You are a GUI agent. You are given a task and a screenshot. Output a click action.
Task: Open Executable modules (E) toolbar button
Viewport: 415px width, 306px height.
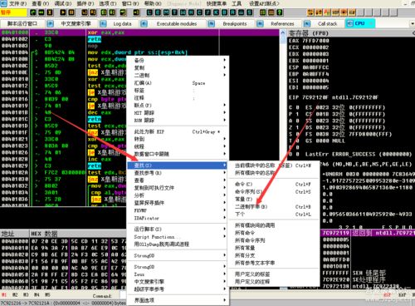coord(158,12)
